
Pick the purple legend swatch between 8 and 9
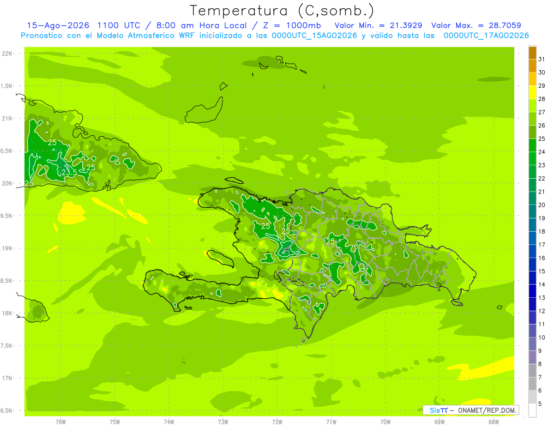[x=532, y=357]
